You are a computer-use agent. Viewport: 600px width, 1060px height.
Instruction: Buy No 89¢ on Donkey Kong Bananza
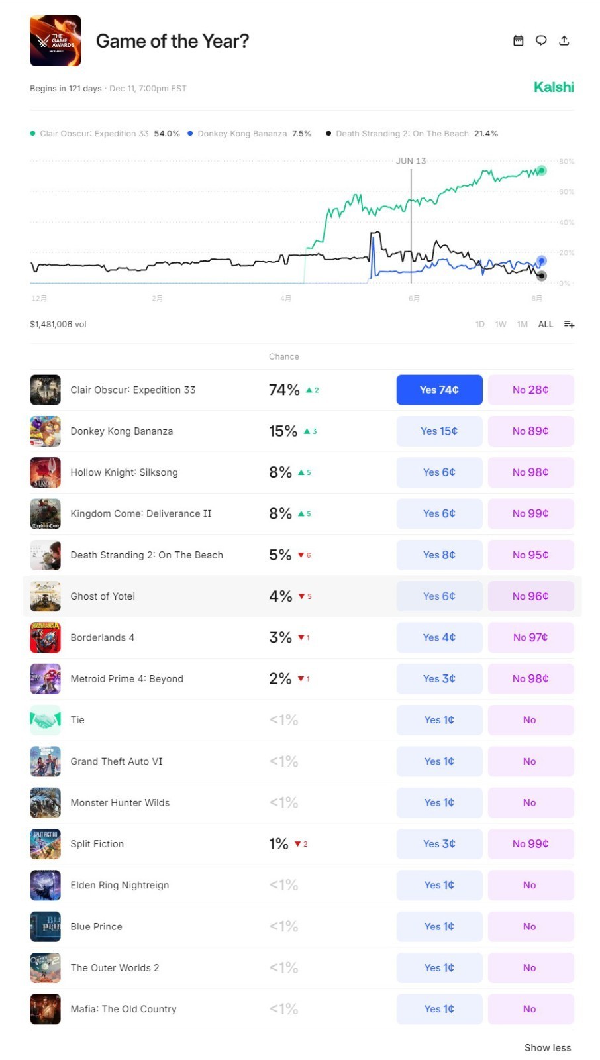[x=530, y=431]
